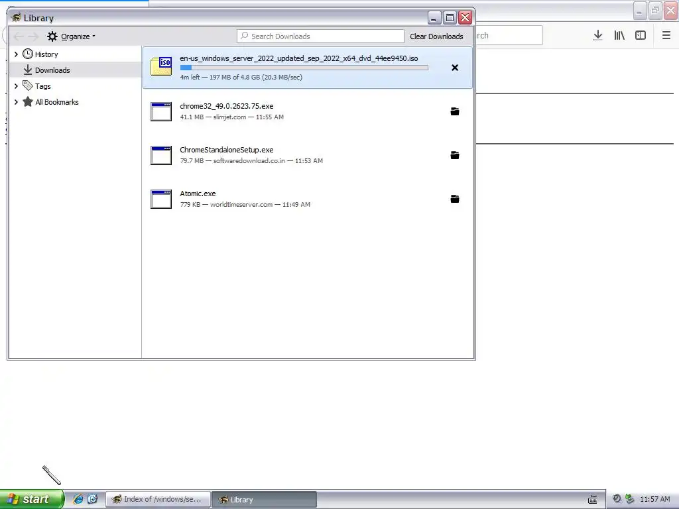Click All Bookmarks star icon
This screenshot has height=509, width=679.
(x=28, y=101)
